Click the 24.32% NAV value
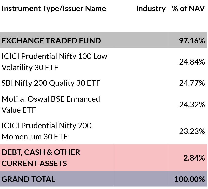The height and width of the screenshot is (189, 208). tap(192, 104)
